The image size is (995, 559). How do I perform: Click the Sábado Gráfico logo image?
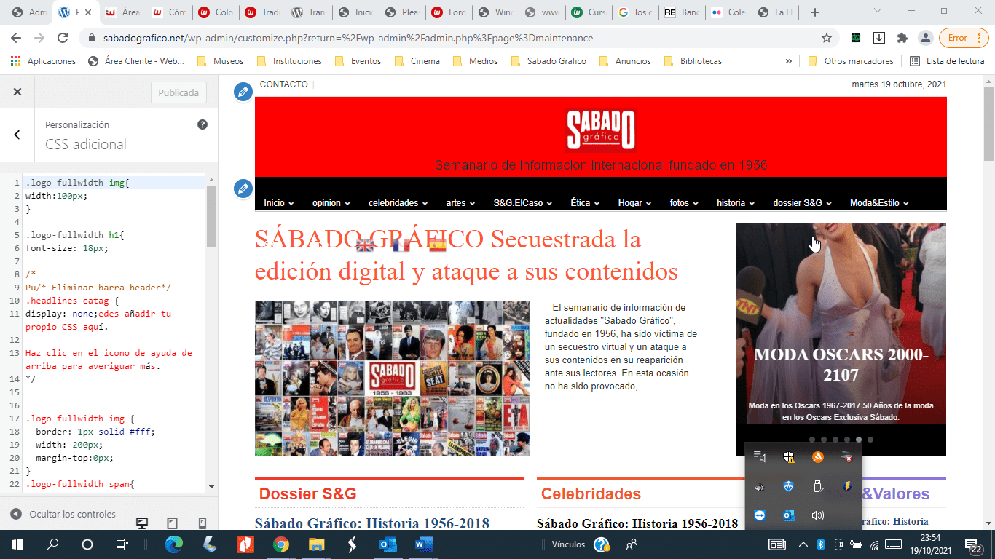(x=601, y=130)
